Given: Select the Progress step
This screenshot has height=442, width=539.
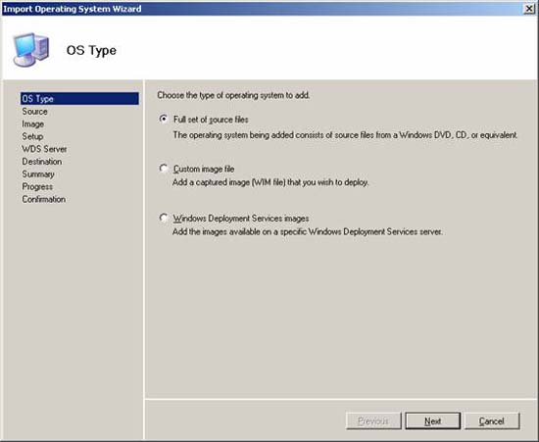Looking at the screenshot, I should point(37,186).
